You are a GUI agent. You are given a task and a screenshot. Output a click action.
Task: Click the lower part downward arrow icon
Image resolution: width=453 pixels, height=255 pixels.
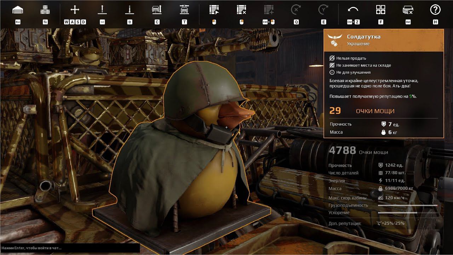pos(130,10)
